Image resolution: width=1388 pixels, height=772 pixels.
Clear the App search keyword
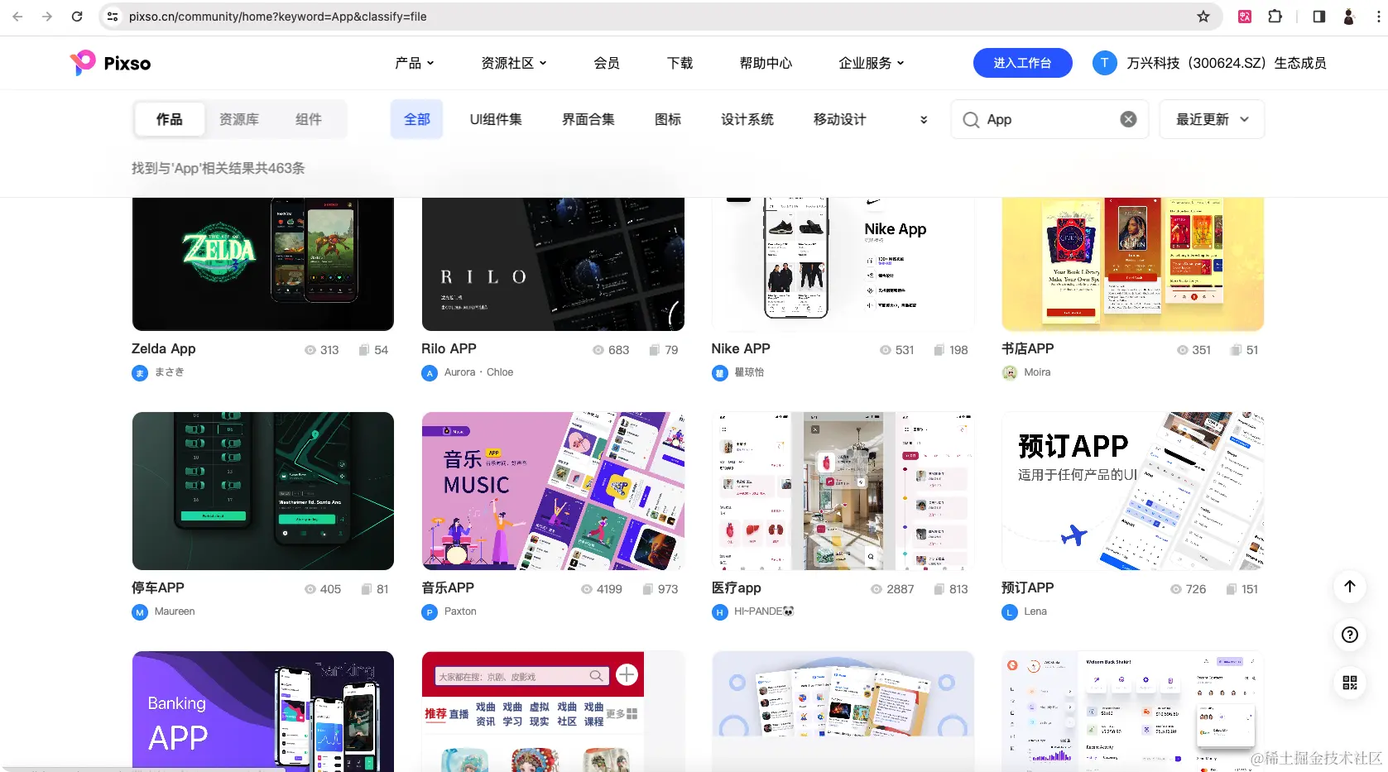coord(1128,119)
